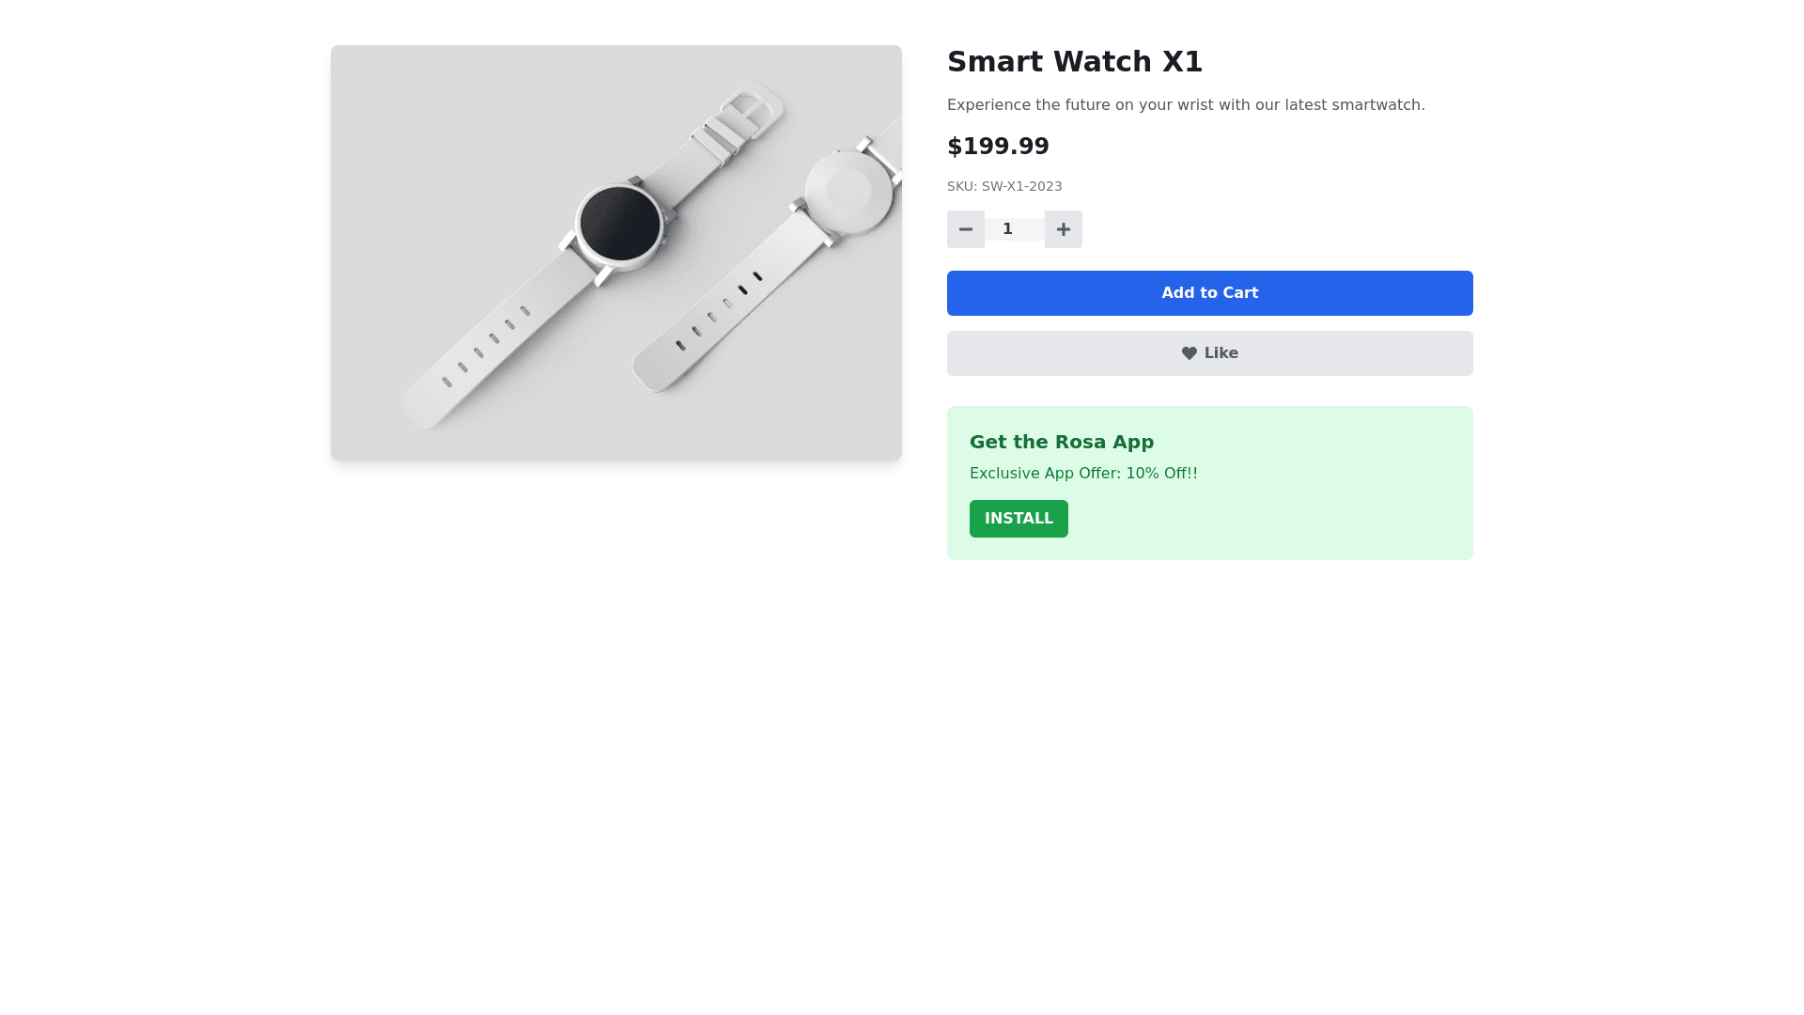The width and height of the screenshot is (1804, 1015).
Task: Click the white watch back in photo
Action: click(848, 192)
